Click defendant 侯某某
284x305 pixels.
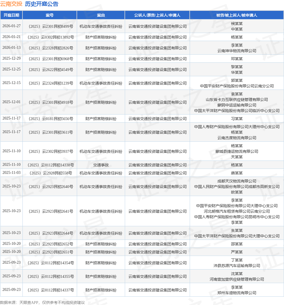[237, 23]
